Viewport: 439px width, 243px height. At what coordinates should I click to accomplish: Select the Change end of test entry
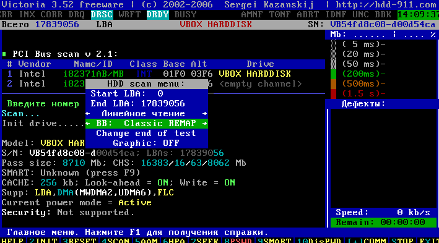coord(146,134)
